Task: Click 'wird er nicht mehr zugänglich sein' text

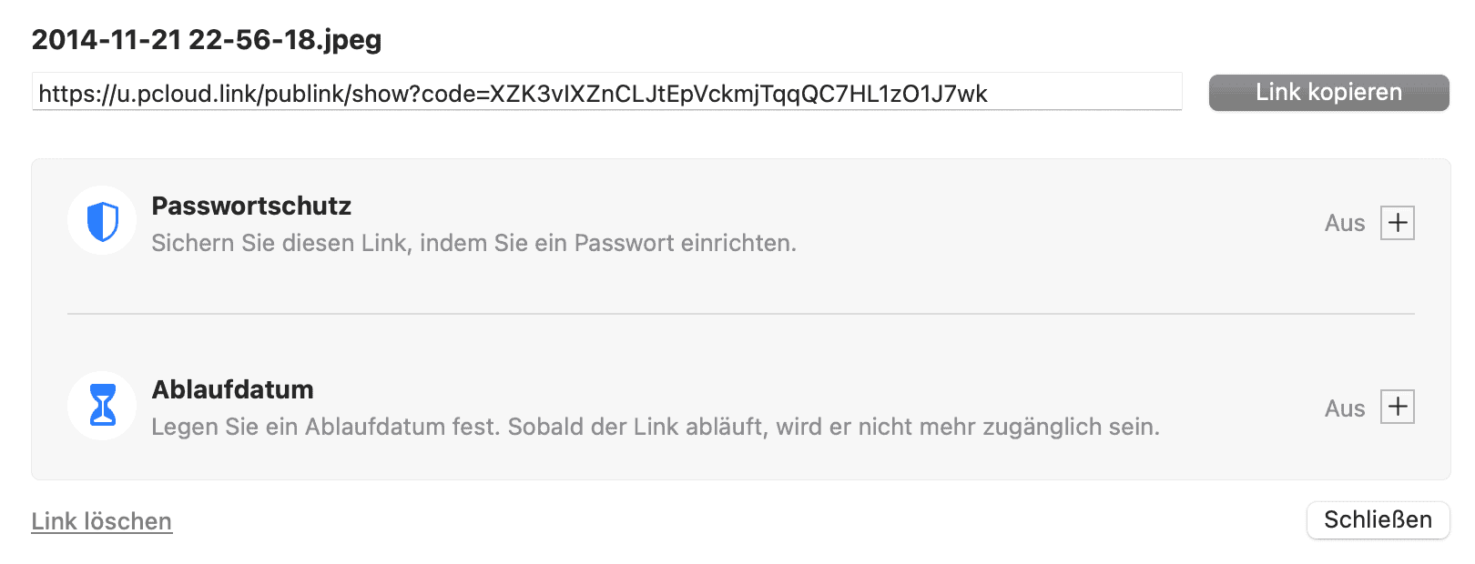Action: click(968, 427)
